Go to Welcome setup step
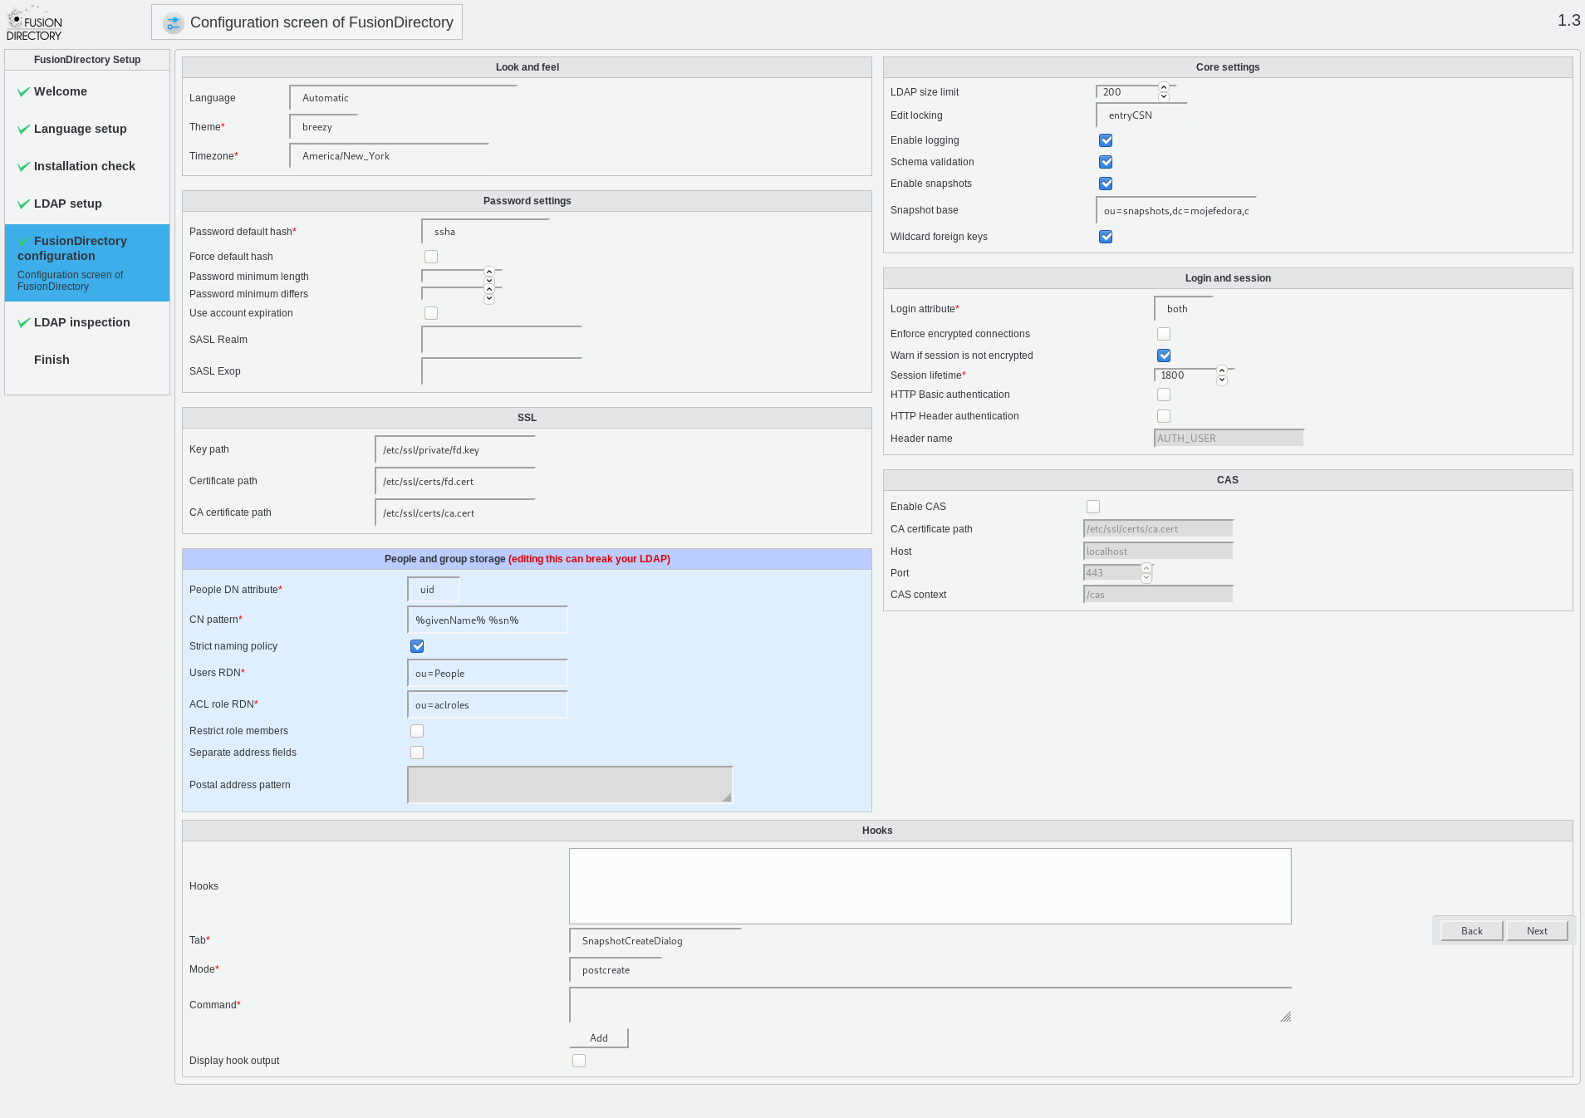The width and height of the screenshot is (1585, 1118). [60, 91]
